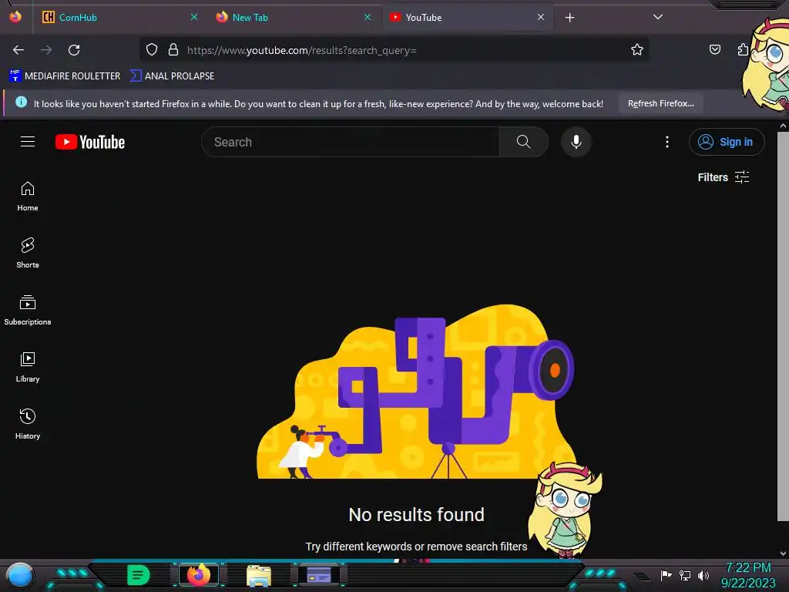Reload the current page
This screenshot has height=592, width=789.
click(x=74, y=50)
